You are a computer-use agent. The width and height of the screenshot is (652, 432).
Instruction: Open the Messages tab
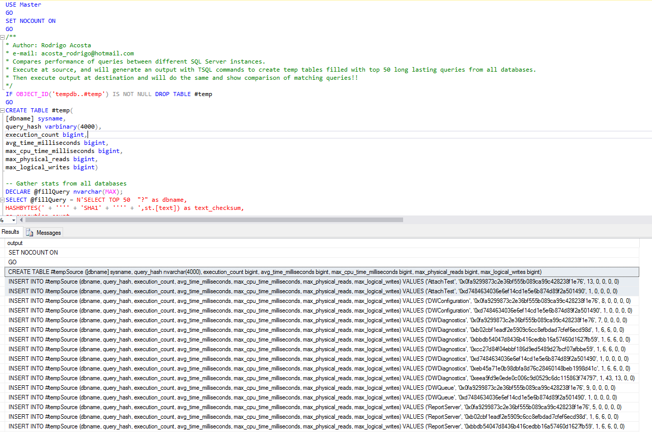click(x=44, y=232)
